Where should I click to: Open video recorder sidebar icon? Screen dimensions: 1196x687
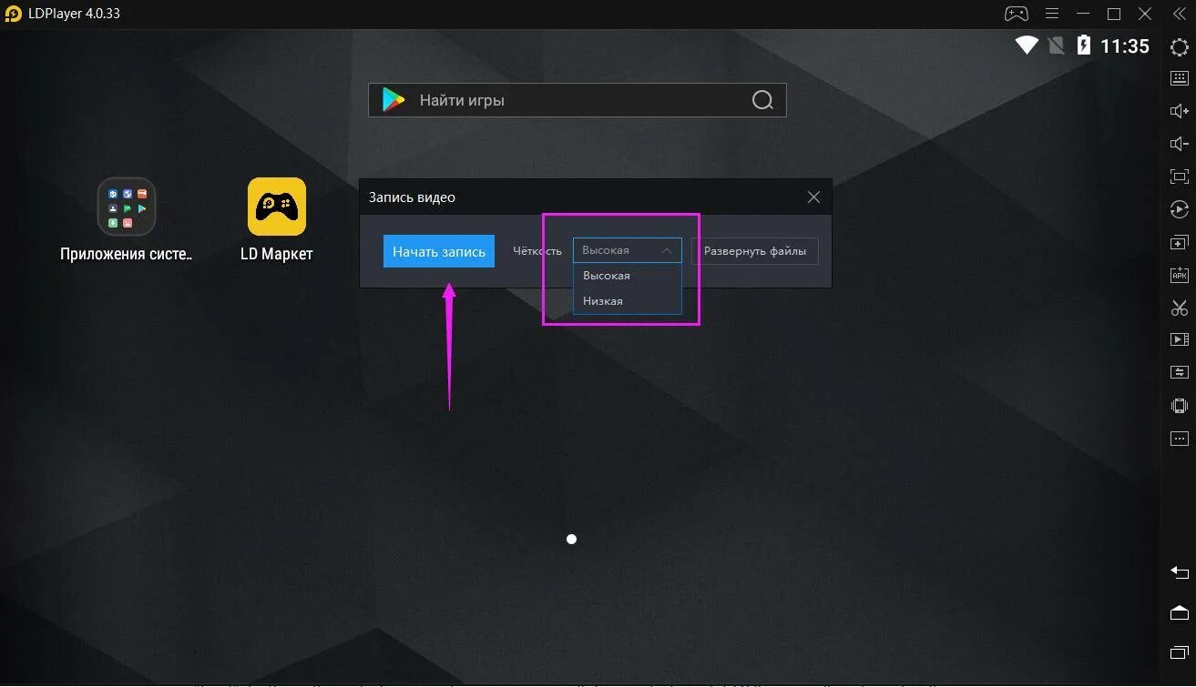tap(1180, 339)
